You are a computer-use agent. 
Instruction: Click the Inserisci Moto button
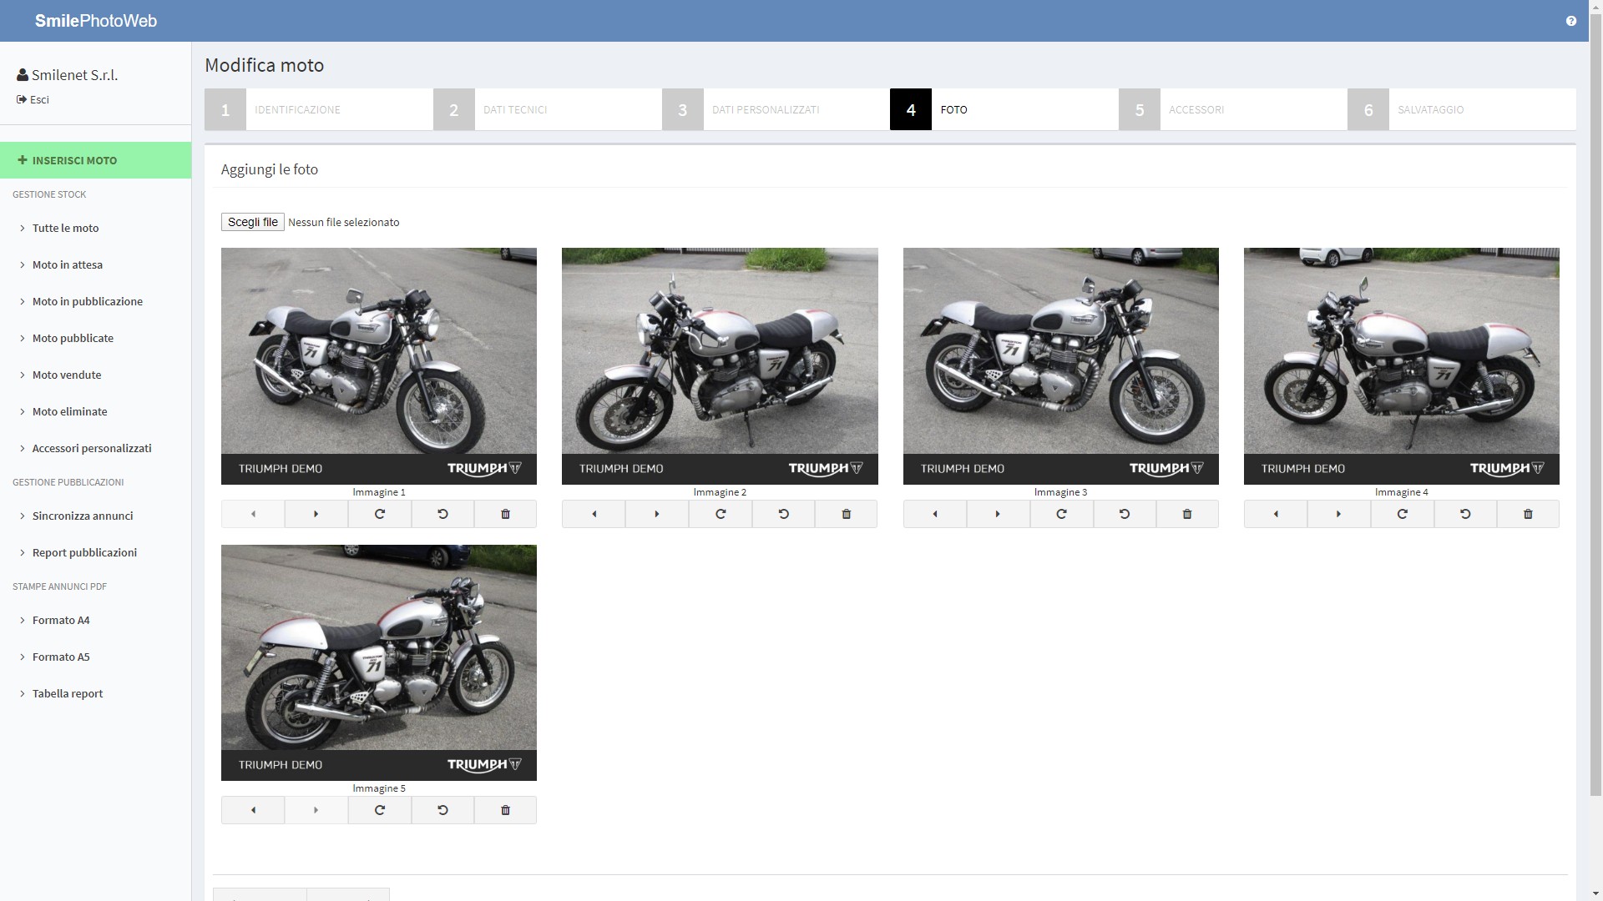point(95,160)
